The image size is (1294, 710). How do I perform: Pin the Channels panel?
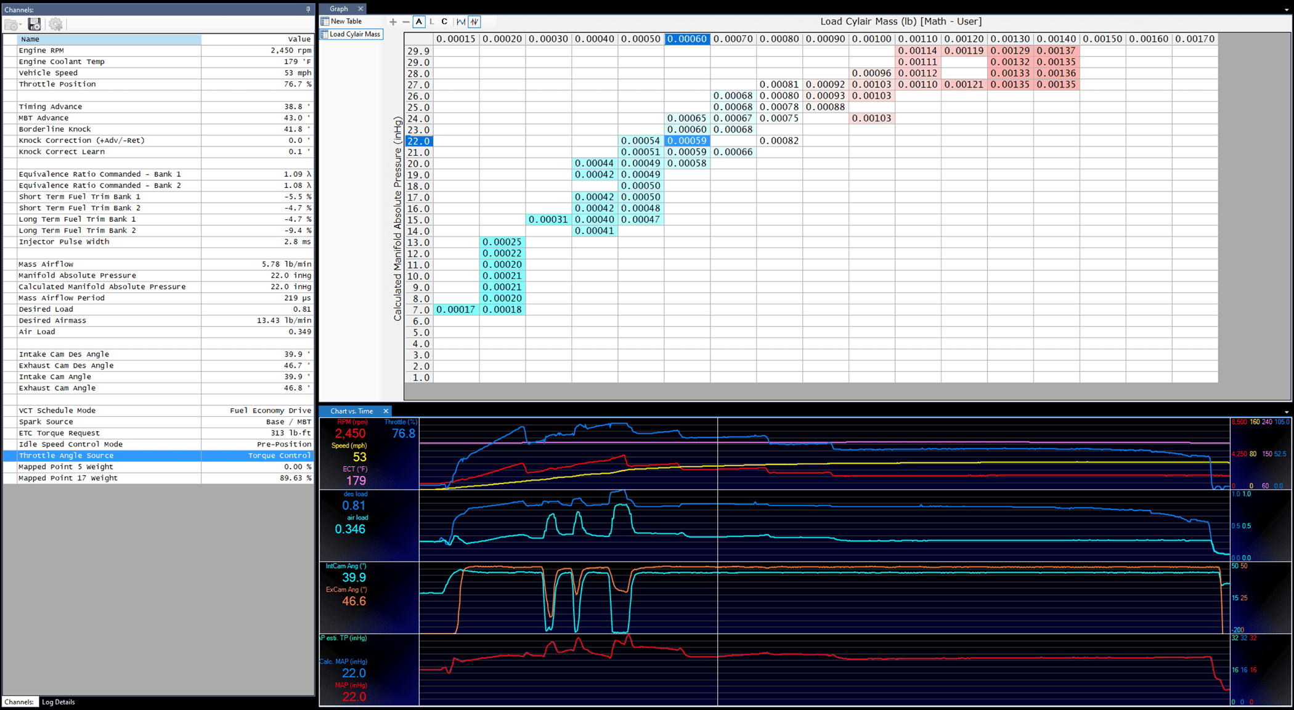308,9
